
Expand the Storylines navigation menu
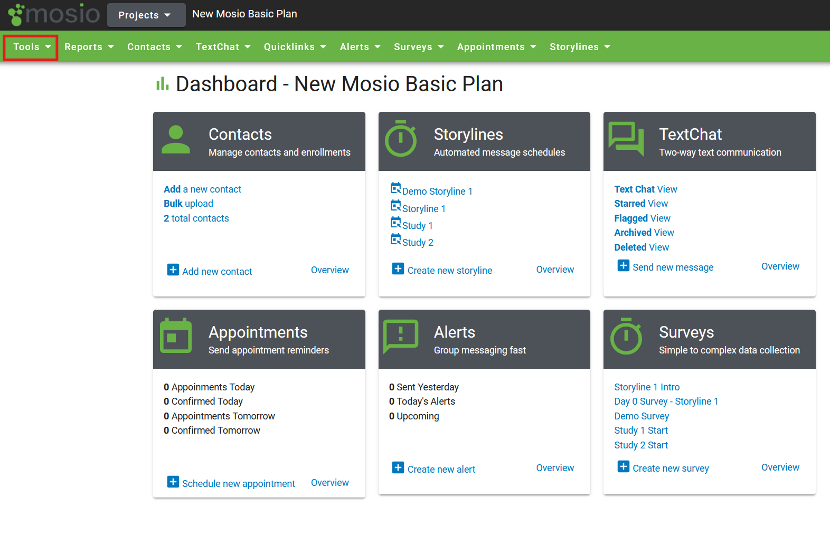click(580, 47)
